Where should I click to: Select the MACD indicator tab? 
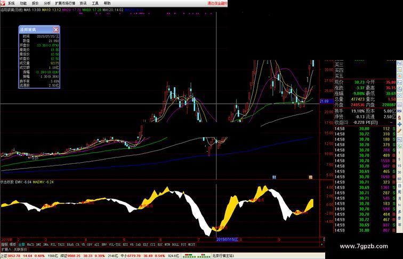pos(30,245)
